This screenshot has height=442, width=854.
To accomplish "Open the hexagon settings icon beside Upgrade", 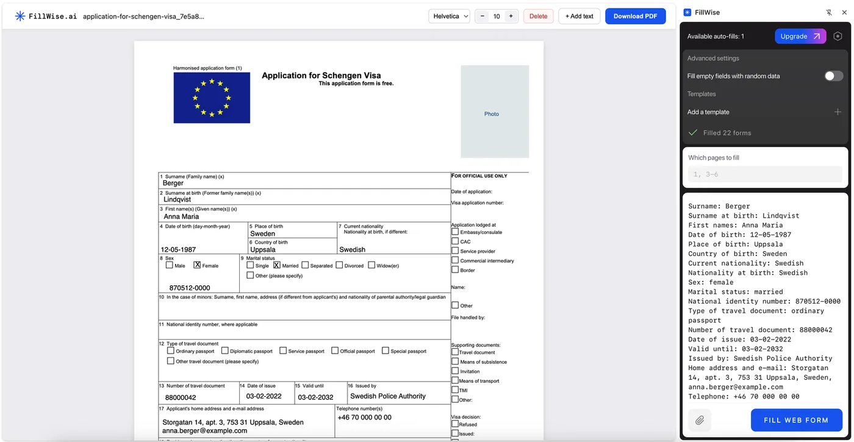I will click(x=838, y=36).
